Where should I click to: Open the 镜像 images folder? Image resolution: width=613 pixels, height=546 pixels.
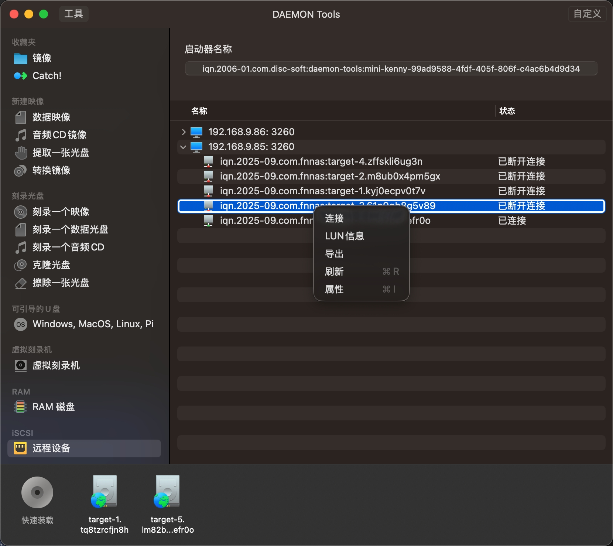41,58
